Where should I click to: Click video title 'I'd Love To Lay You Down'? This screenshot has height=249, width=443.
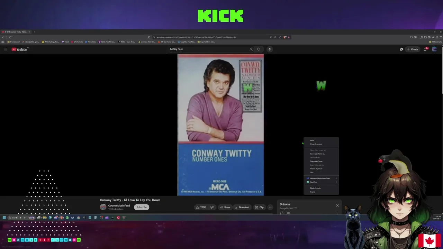pos(130,200)
